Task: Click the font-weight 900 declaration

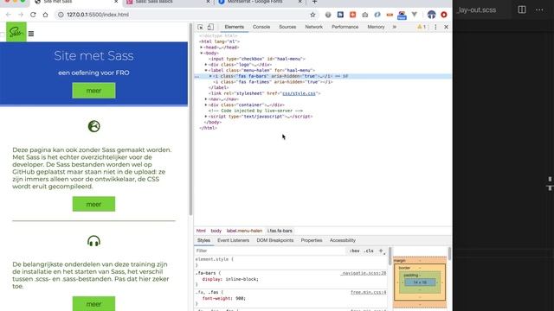Action: click(223, 298)
